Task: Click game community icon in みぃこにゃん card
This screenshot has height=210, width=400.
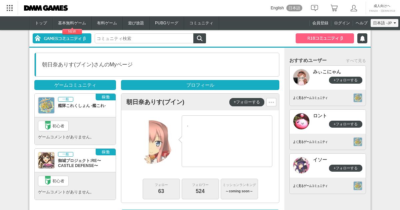Action: point(358,98)
